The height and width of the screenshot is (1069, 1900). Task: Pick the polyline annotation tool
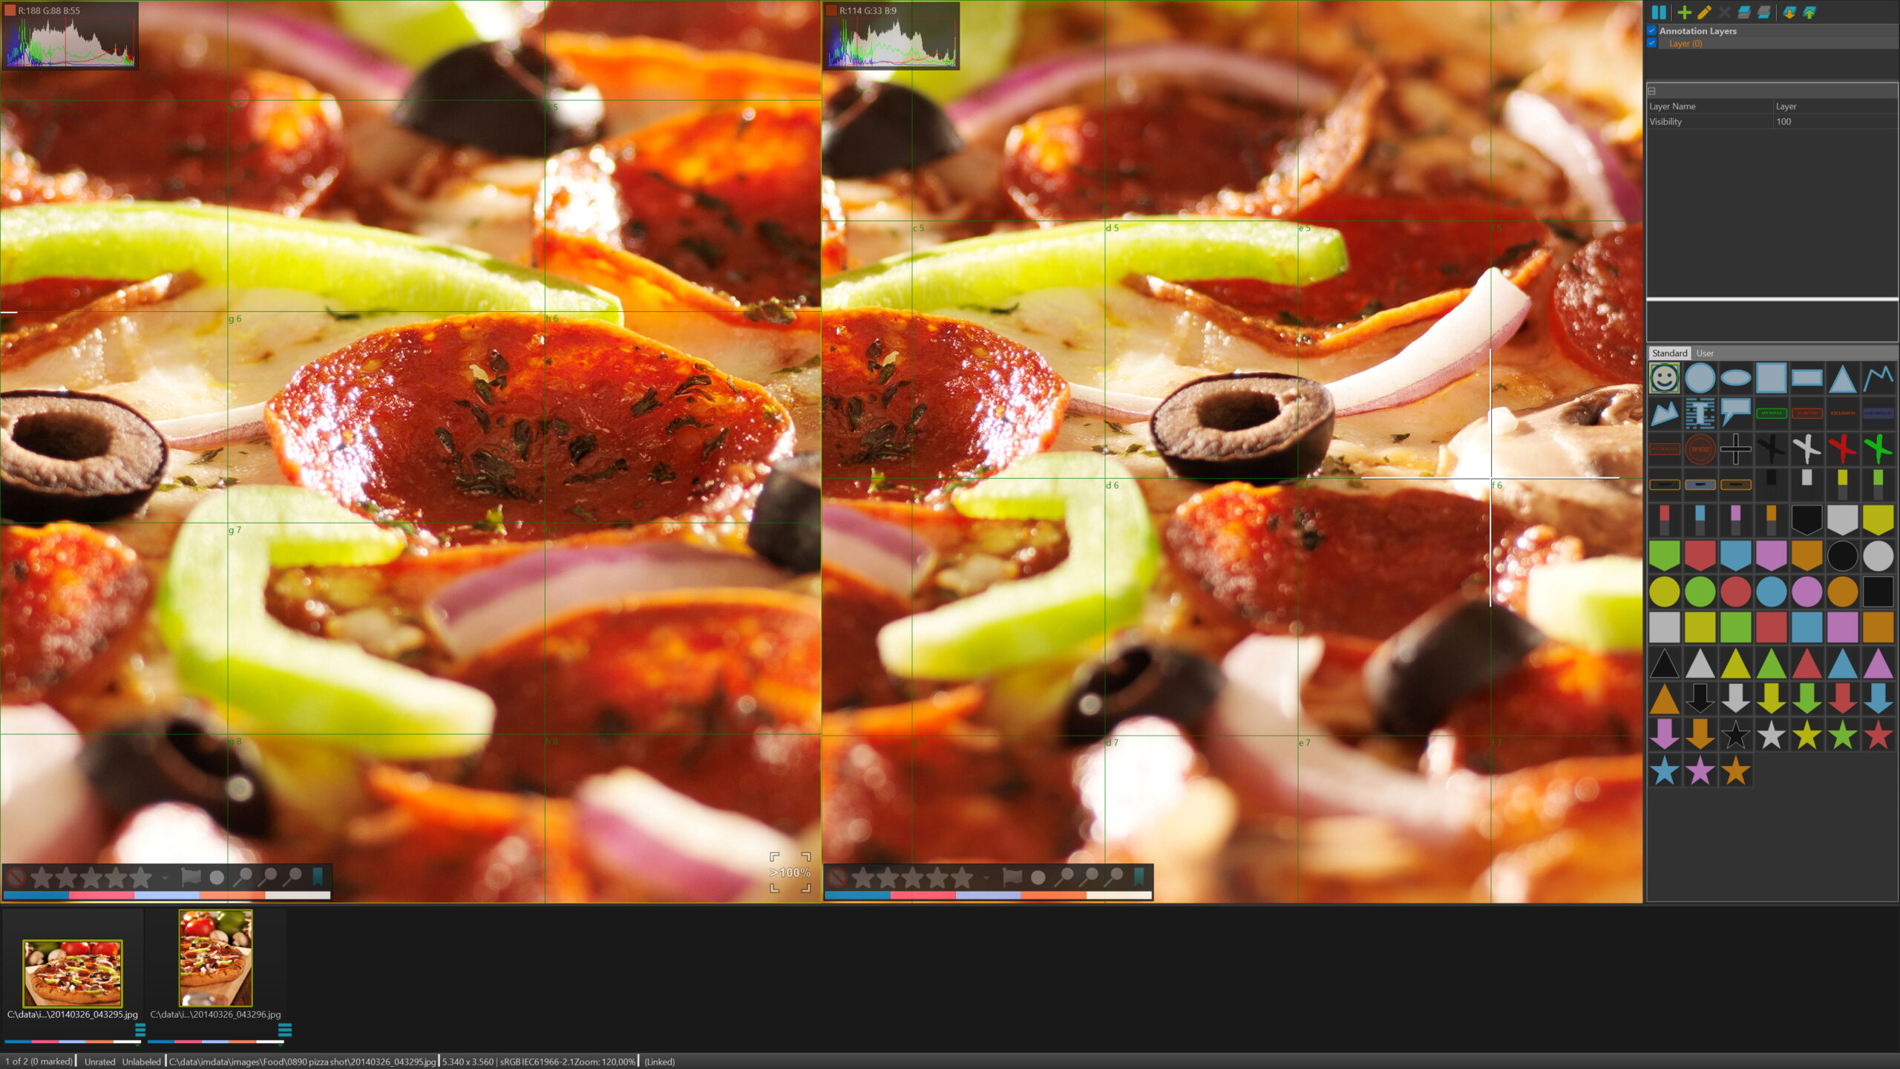[x=1878, y=378]
